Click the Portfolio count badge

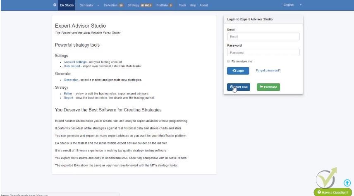pos(170,5)
